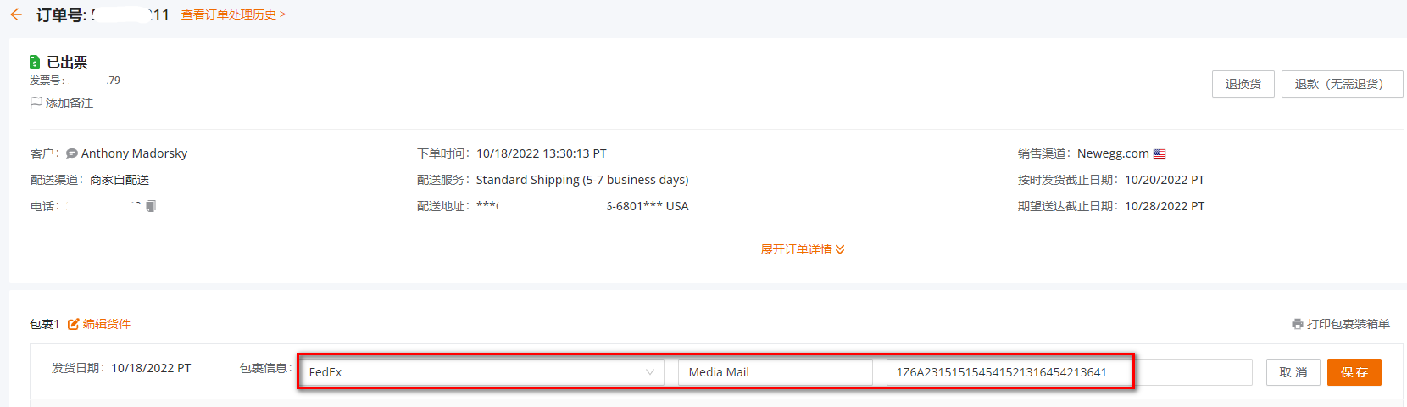The width and height of the screenshot is (1407, 407).
Task: Click the phone icon after the phone number
Action: pyautogui.click(x=151, y=206)
